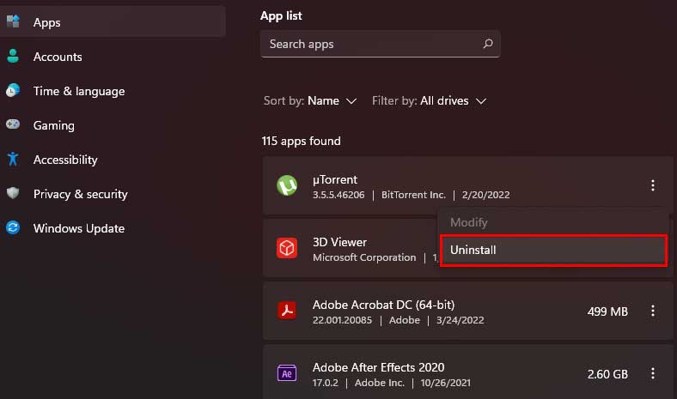The height and width of the screenshot is (399, 677).
Task: Click the µTorrent version 3.5.5.46206 text
Action: click(338, 195)
